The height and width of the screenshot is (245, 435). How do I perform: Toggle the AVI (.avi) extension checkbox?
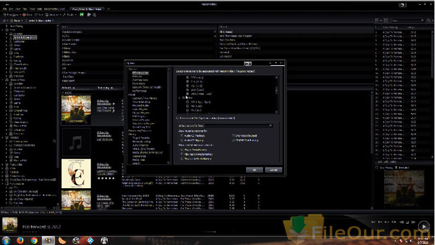pyautogui.click(x=188, y=110)
